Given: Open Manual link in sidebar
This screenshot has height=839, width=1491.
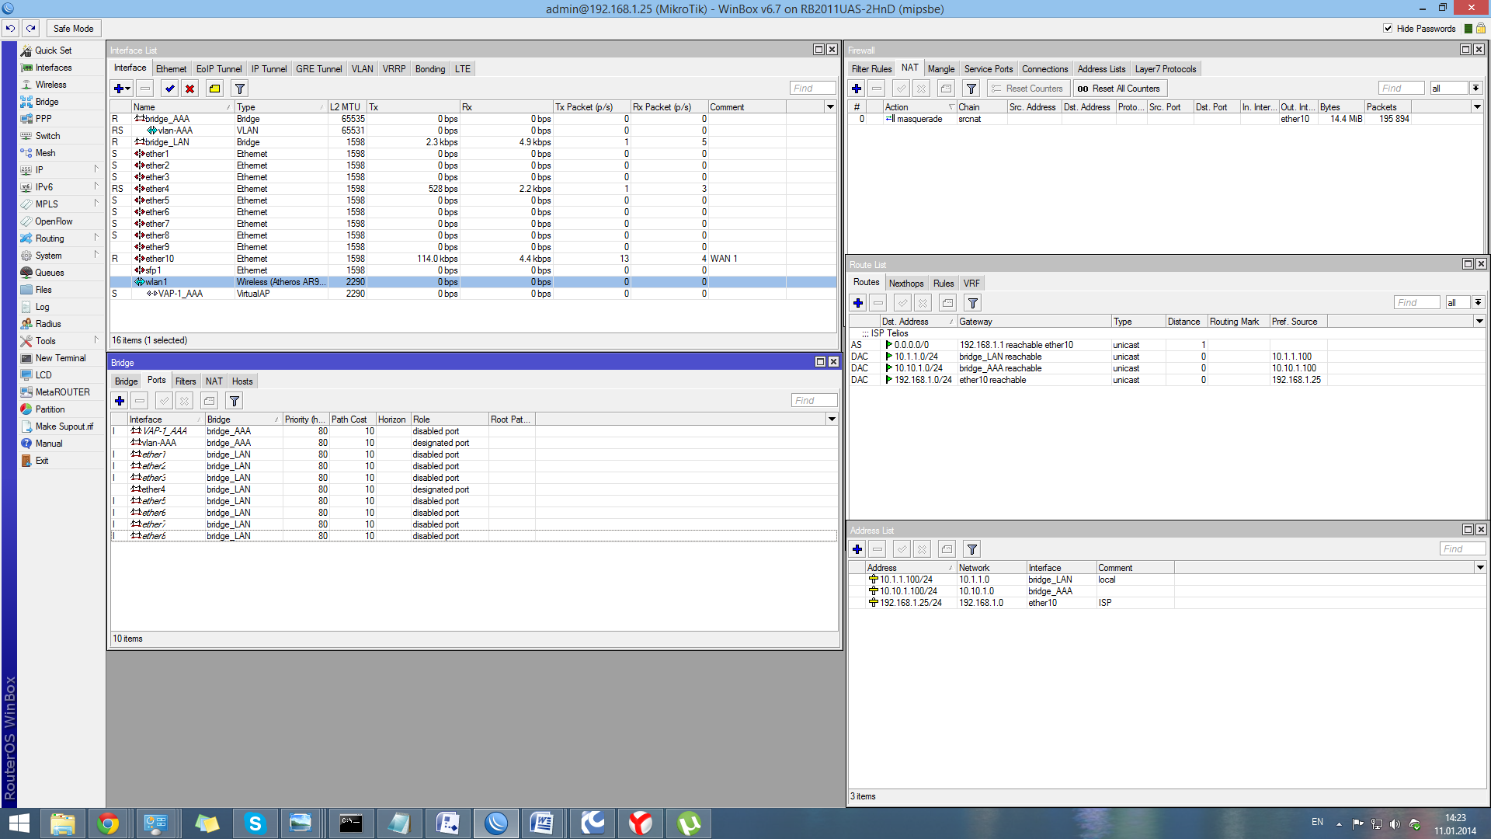Looking at the screenshot, I should pos(48,444).
